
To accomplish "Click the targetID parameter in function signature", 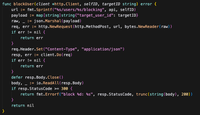I will click(111, 4).
